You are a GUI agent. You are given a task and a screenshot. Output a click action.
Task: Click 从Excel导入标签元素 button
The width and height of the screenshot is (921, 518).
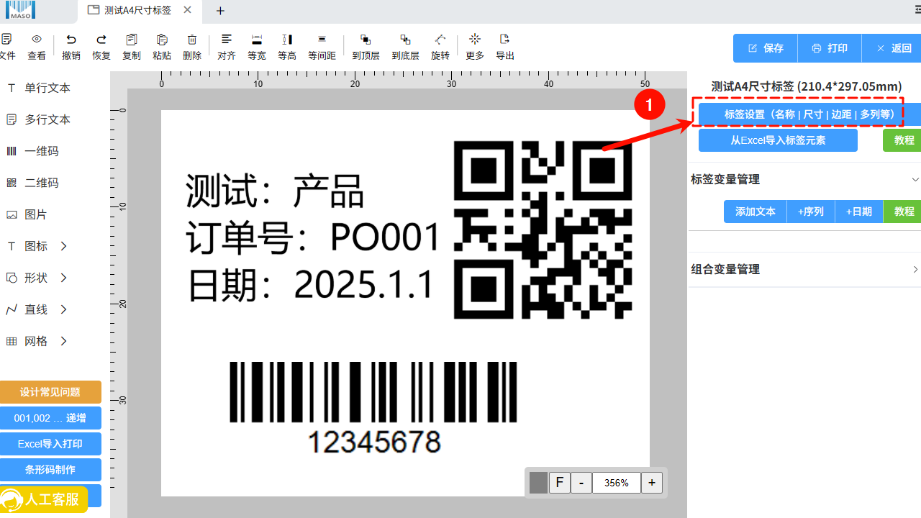click(x=778, y=140)
